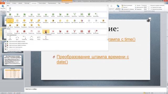This screenshot has width=168, height=94.
Task: Apply 'Масштабирование' green entrance effect
Action: [x=82, y=15]
